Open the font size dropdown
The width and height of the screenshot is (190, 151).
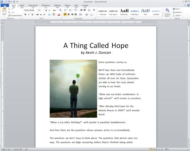44,10
